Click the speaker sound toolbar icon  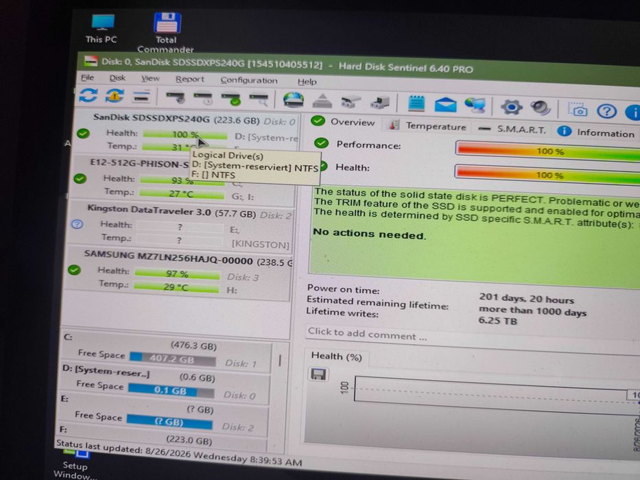pyautogui.click(x=541, y=108)
